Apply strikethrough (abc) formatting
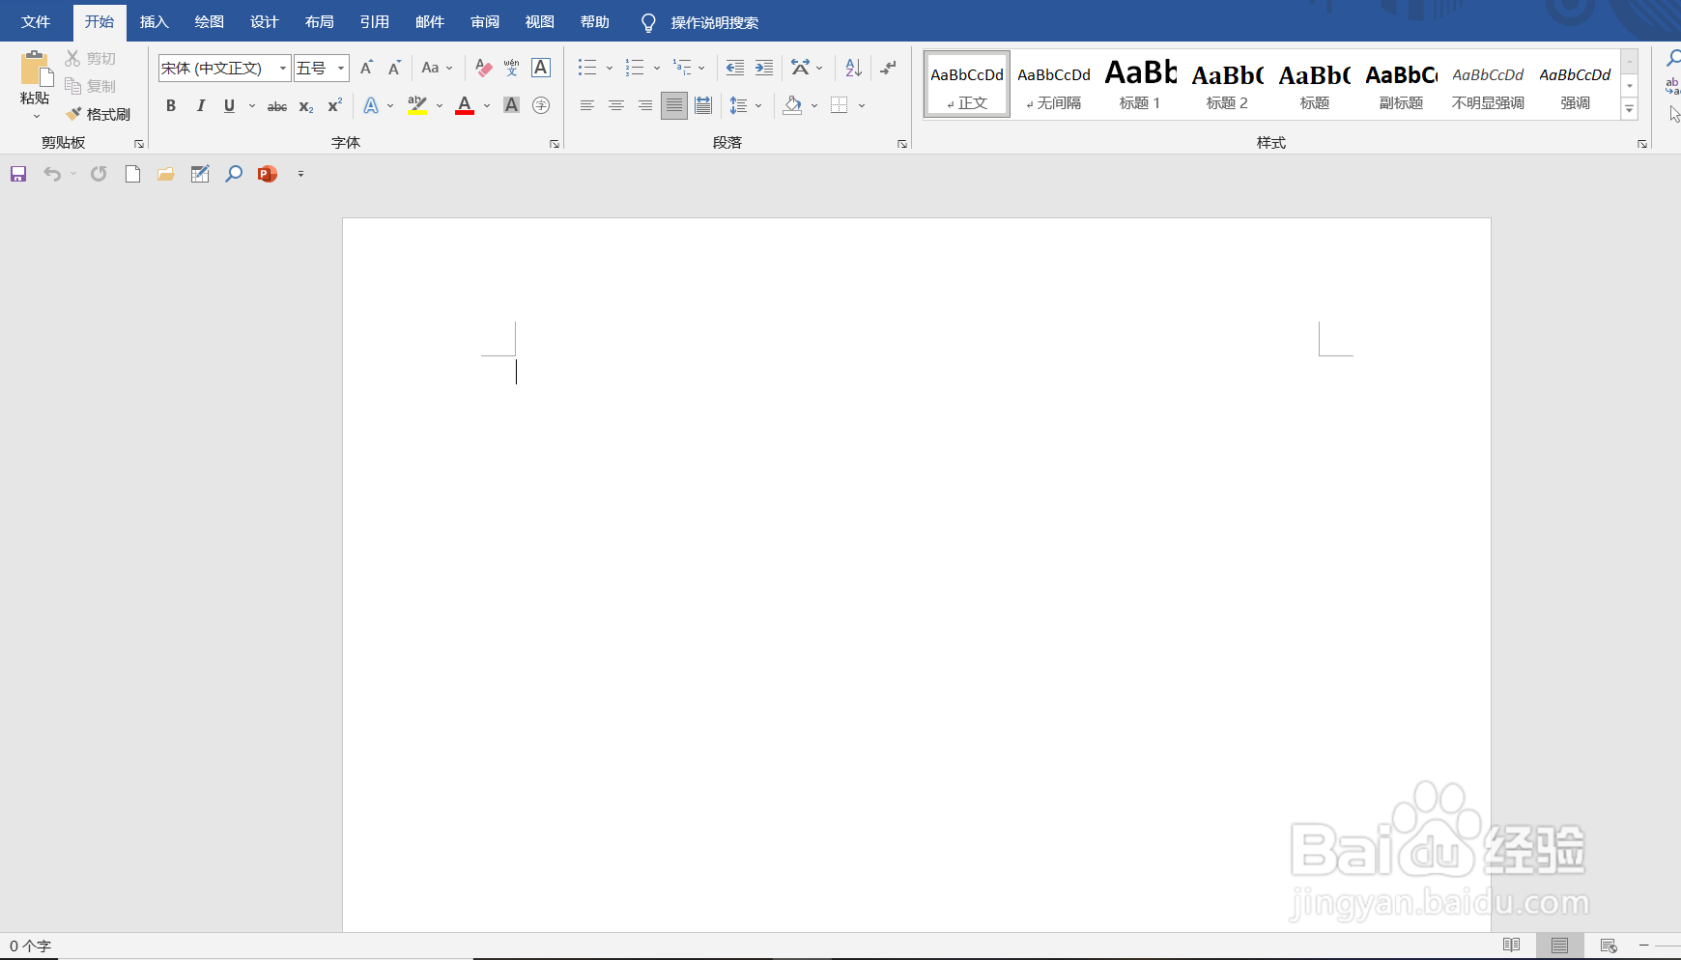 point(277,106)
